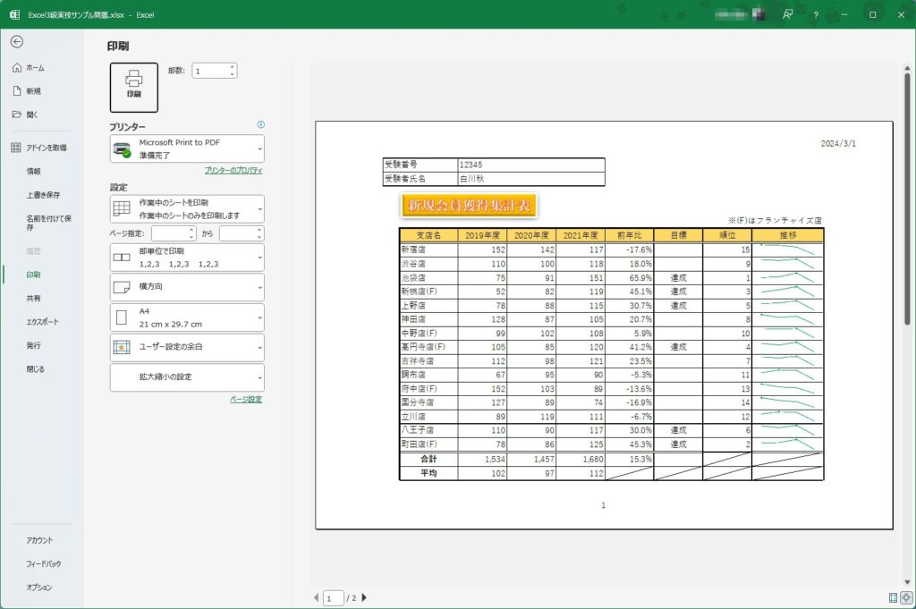Open the ホーム home page
Viewport: 916px width, 609px height.
(34, 68)
